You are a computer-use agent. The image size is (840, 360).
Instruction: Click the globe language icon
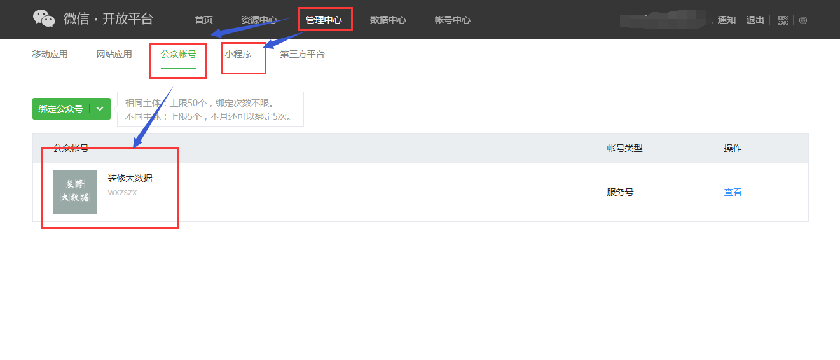[x=803, y=20]
